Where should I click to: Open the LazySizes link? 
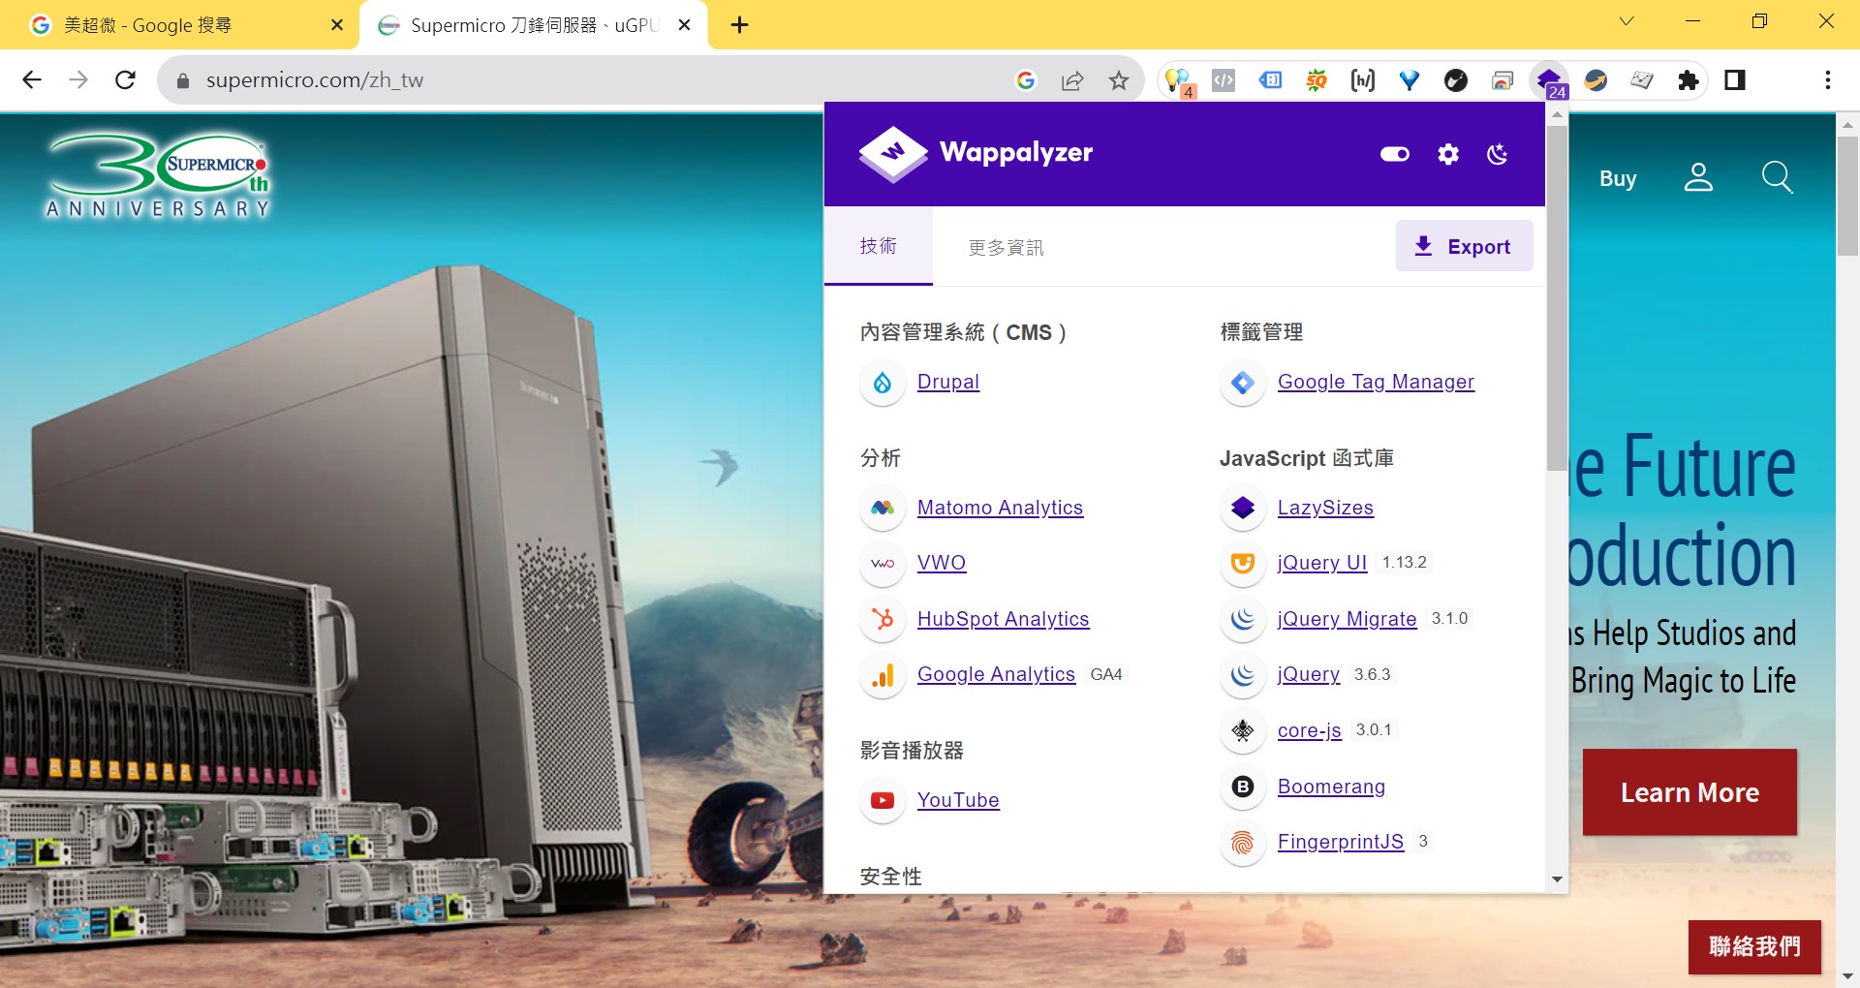pyautogui.click(x=1325, y=508)
